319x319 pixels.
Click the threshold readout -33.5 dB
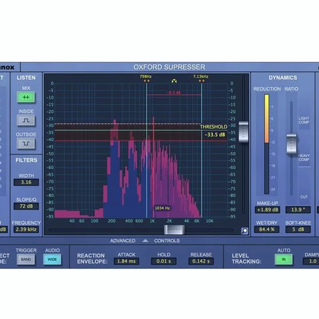point(215,135)
